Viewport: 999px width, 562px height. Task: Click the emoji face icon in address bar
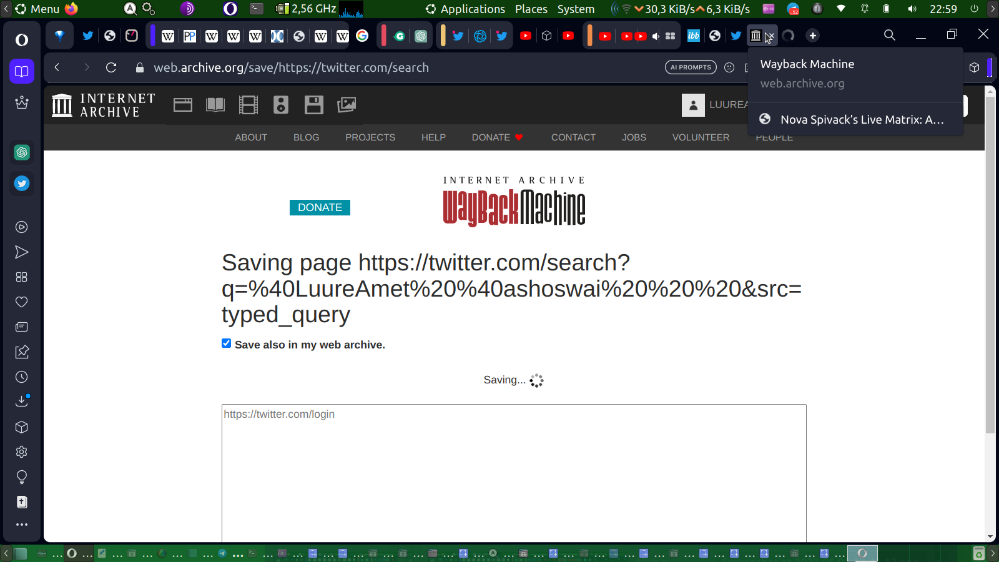point(729,67)
